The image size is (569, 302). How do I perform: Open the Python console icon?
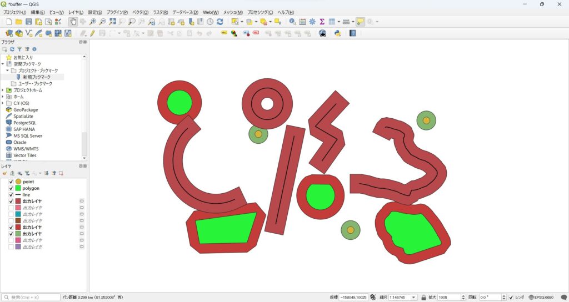337,33
